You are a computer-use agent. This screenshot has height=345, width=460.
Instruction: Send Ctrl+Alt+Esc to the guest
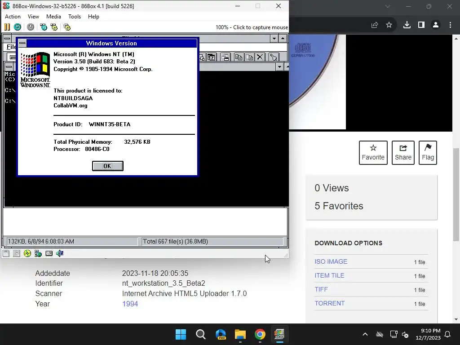click(54, 27)
